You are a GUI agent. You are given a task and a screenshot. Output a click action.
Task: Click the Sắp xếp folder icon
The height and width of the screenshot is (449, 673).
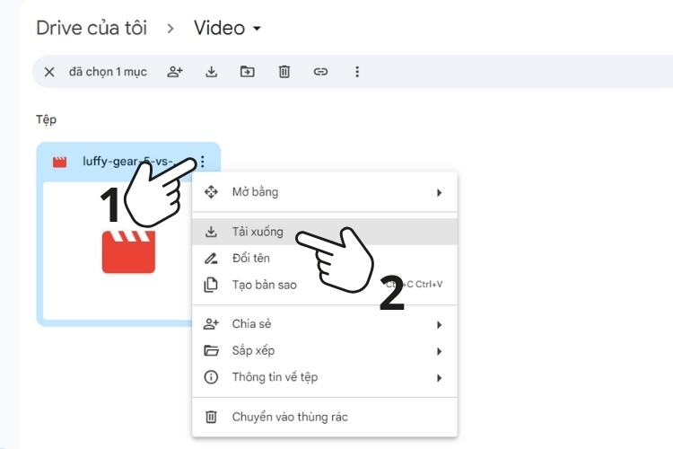[x=211, y=350]
